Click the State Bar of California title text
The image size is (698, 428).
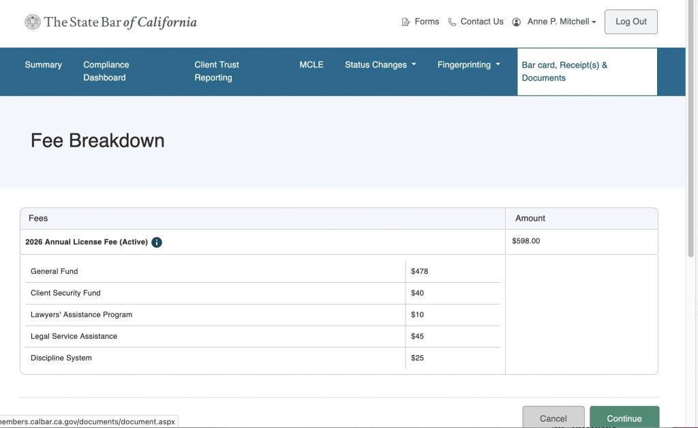point(121,22)
